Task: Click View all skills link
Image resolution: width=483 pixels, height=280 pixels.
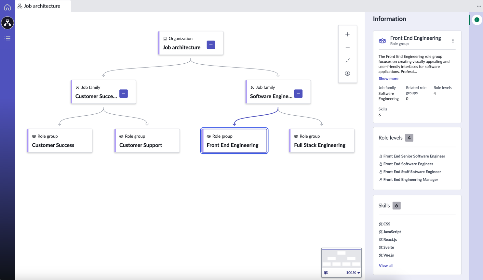Action: coord(385,266)
